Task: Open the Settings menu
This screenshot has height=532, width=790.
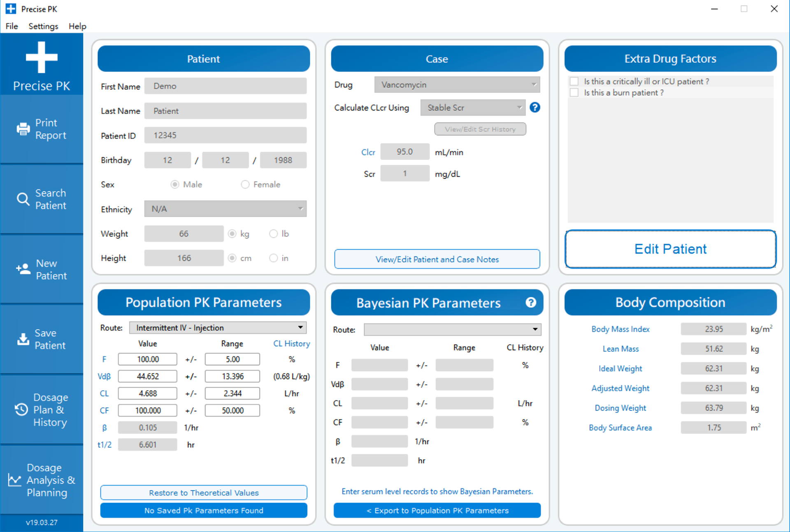Action: [x=43, y=26]
